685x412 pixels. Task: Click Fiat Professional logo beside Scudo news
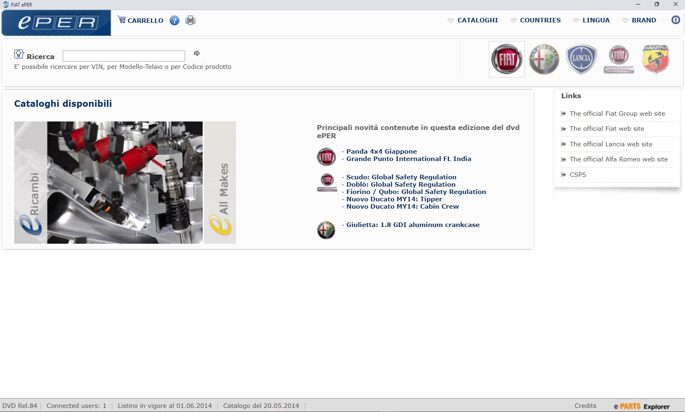tap(327, 183)
